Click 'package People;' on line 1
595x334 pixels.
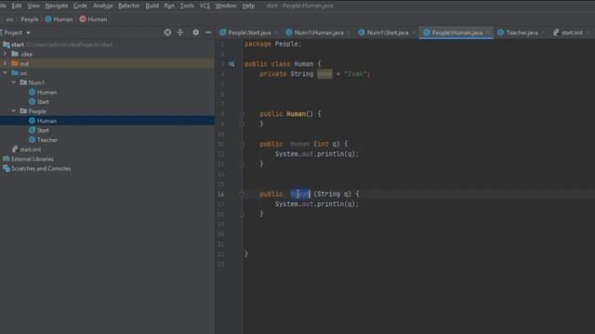[x=272, y=44]
